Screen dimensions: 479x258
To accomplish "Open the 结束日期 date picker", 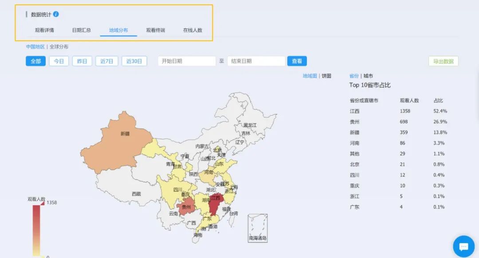I will 256,61.
